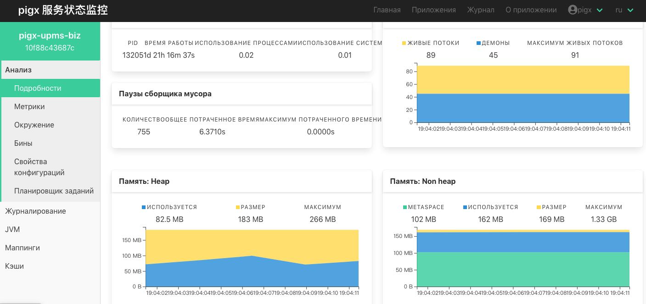This screenshot has width=646, height=304.
Task: Collapse the Анализ sidebar section
Action: [x=50, y=70]
